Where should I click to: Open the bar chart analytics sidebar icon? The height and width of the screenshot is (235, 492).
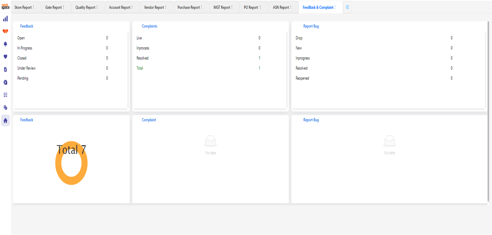point(5,19)
